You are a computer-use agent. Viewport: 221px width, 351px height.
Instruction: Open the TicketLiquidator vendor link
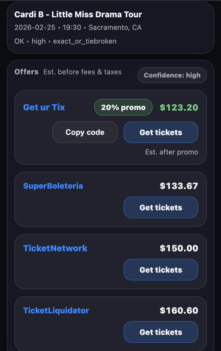(x=57, y=311)
